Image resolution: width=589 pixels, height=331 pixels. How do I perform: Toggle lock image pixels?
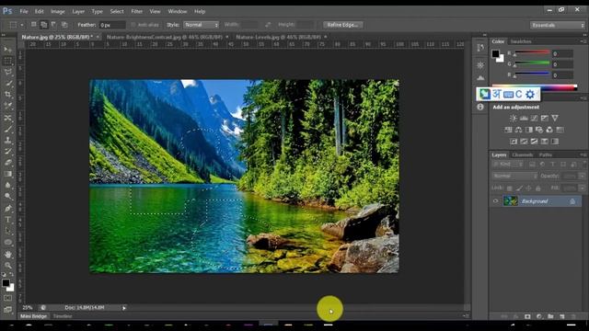519,188
